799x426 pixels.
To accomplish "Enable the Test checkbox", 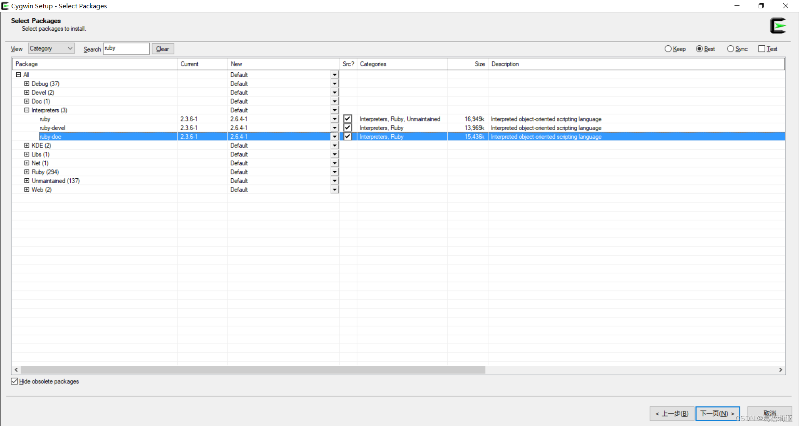I will tap(762, 49).
